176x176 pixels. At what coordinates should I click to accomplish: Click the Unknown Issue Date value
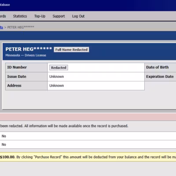(x=56, y=77)
